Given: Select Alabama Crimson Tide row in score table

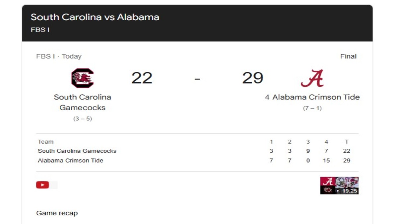Looking at the screenshot, I should [70, 161].
